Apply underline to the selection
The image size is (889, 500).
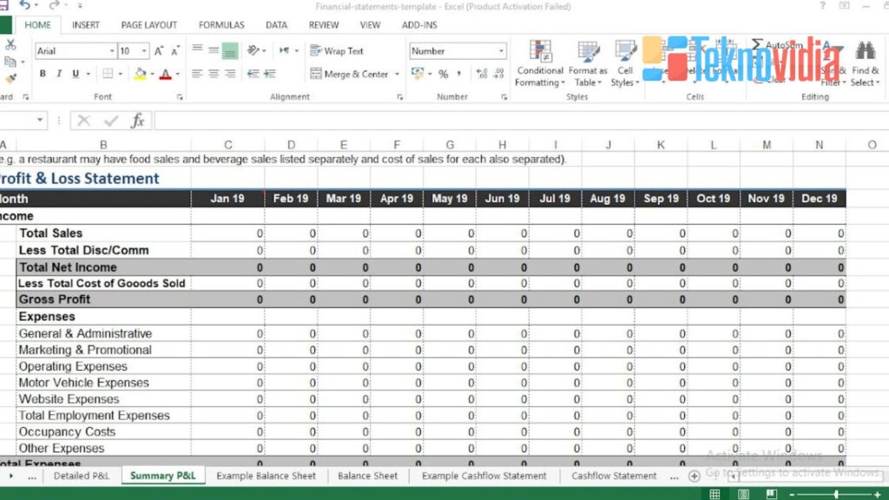(x=76, y=74)
